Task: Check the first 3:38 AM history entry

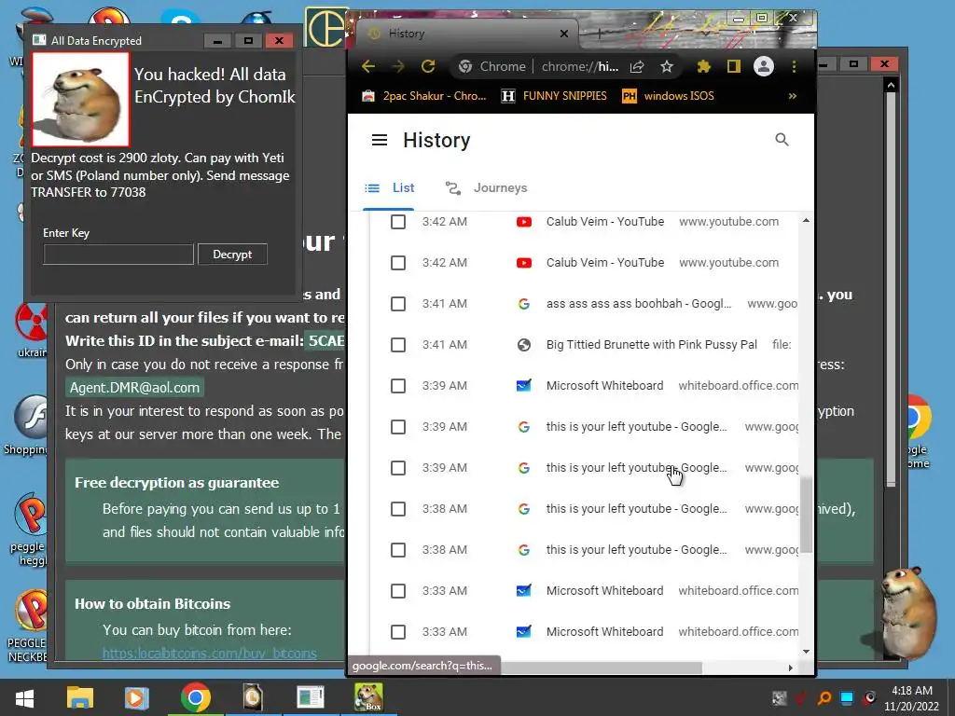Action: 398,509
